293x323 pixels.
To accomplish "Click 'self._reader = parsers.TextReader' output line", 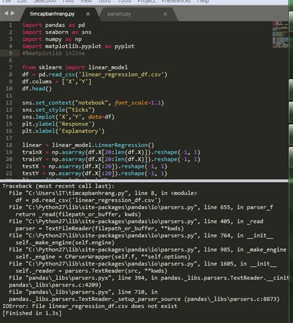I will [91, 271].
